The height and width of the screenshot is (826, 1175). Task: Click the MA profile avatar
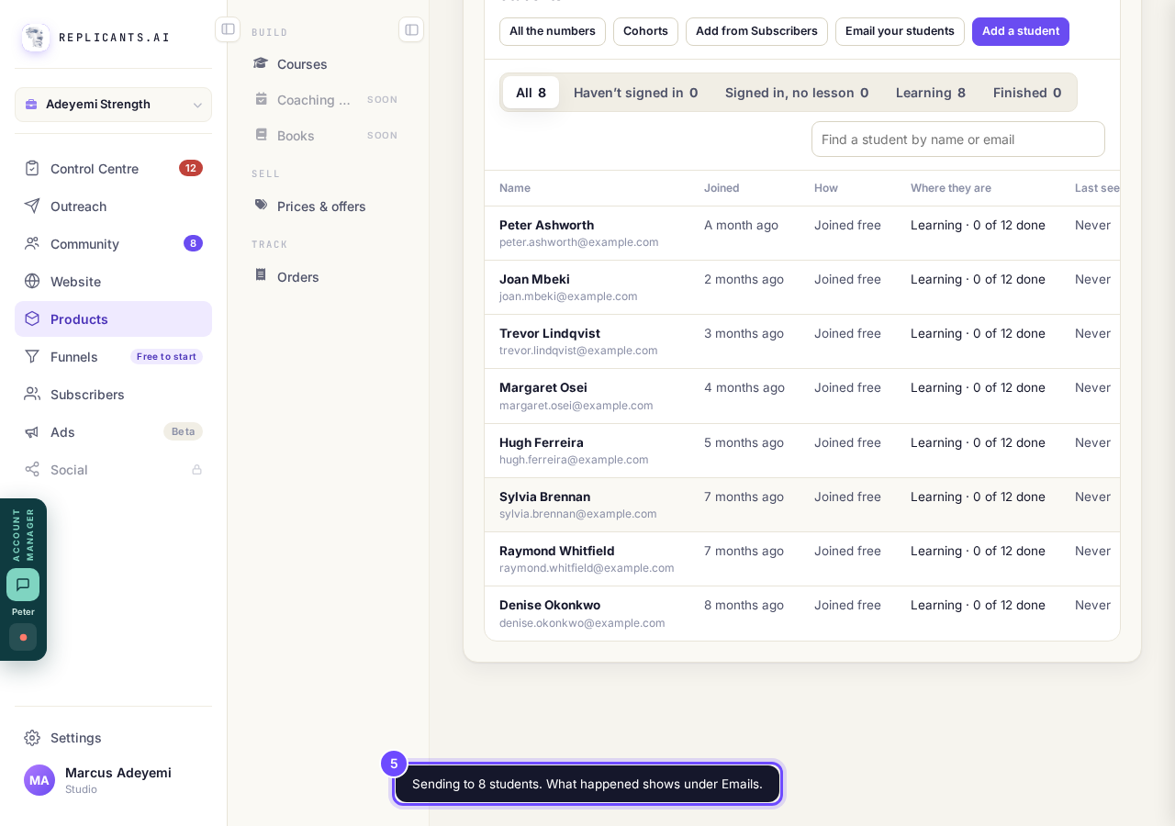pos(39,780)
